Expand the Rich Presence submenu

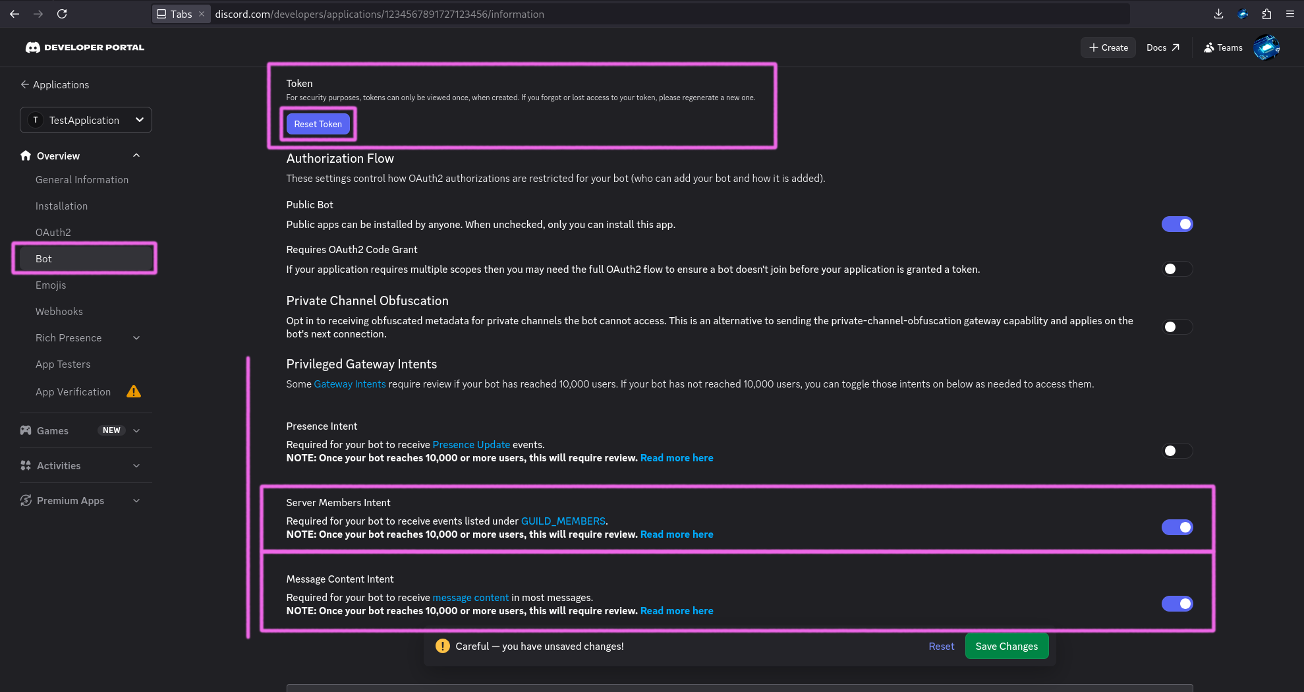(x=136, y=338)
